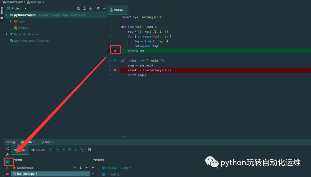Select the 'foo, main.py:8' stack frame
Screen dimensions: 311x177
[x=50, y=174]
